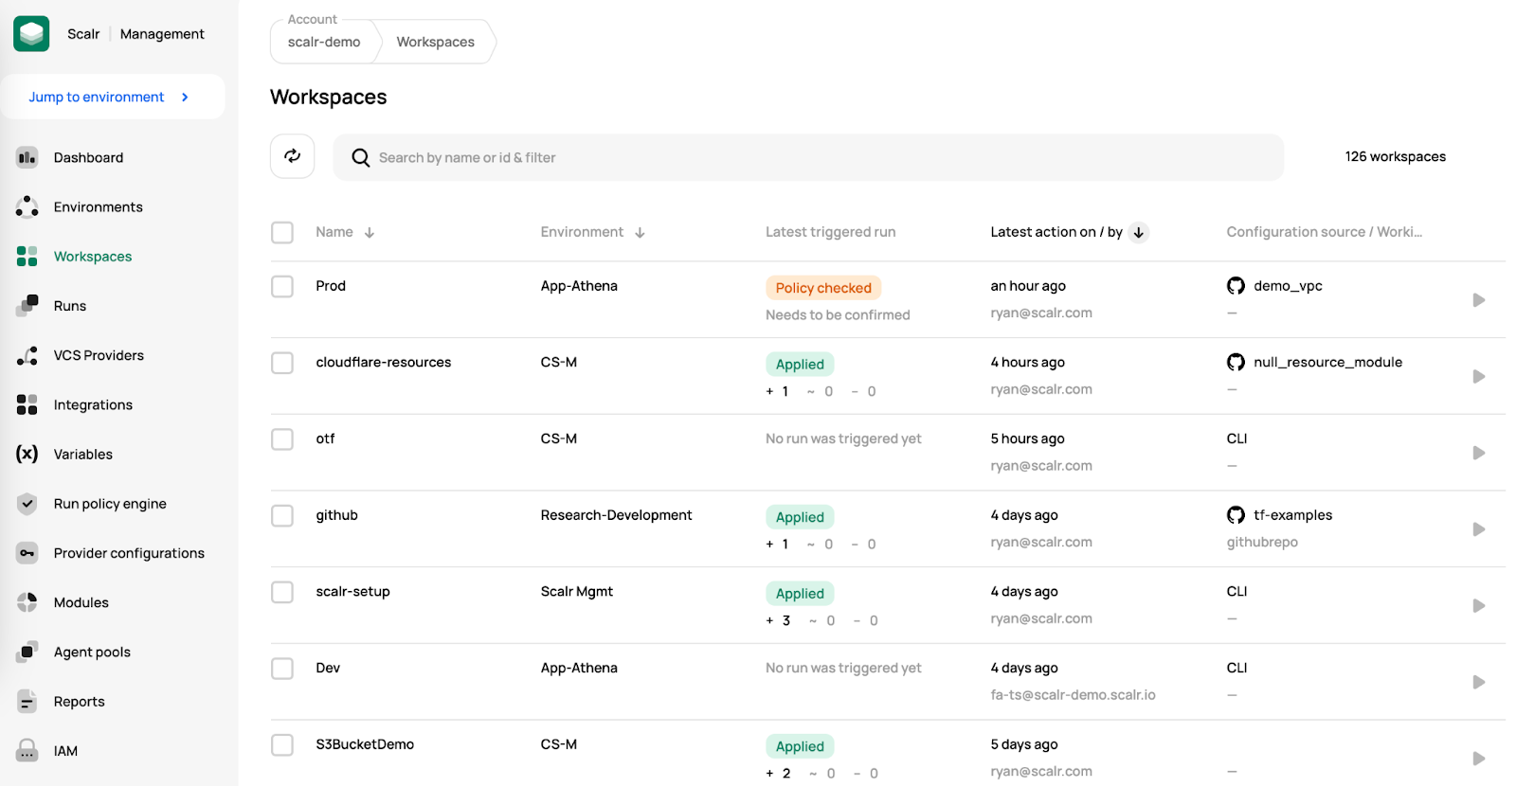Open Jump to environment chevron
The width and height of the screenshot is (1516, 787).
point(185,97)
